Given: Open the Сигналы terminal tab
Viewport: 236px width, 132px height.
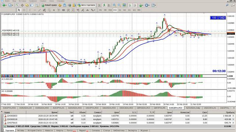Looking at the screenshot, I should pyautogui.click(x=96, y=131).
